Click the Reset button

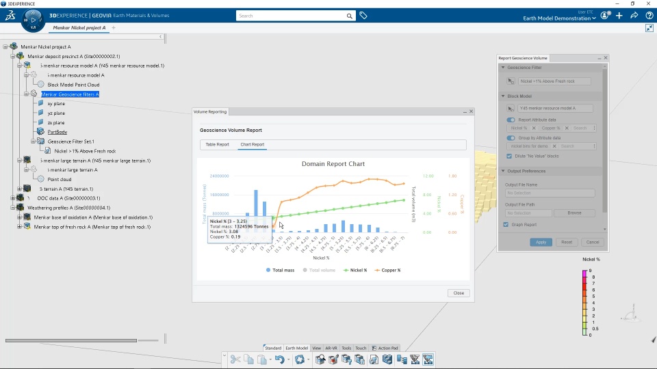point(567,242)
